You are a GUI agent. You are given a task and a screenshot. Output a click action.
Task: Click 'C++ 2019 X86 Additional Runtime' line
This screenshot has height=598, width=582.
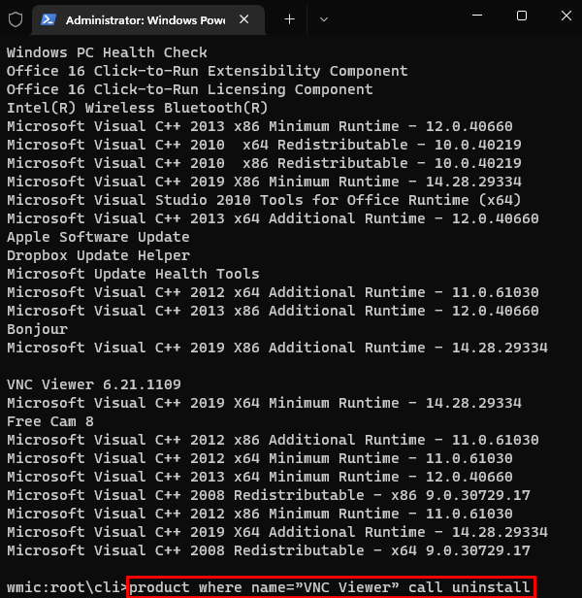pyautogui.click(x=277, y=348)
